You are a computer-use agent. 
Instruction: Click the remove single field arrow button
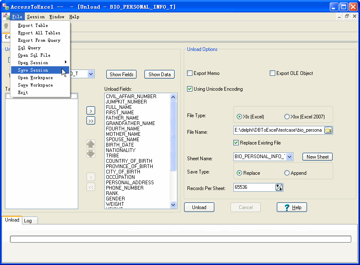[x=91, y=177]
